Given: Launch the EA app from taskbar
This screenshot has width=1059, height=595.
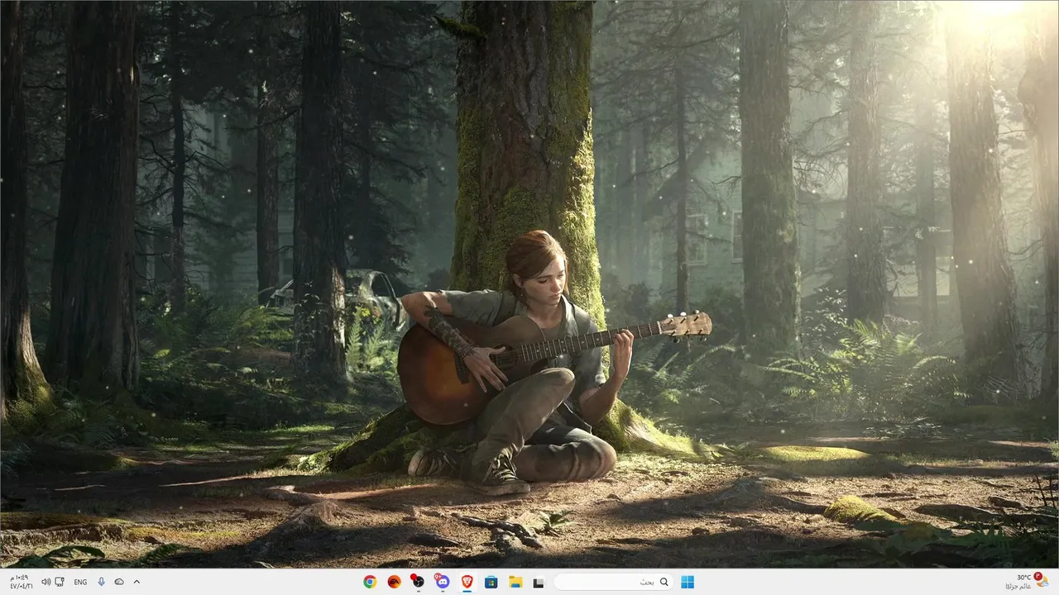Looking at the screenshot, I should (x=394, y=582).
